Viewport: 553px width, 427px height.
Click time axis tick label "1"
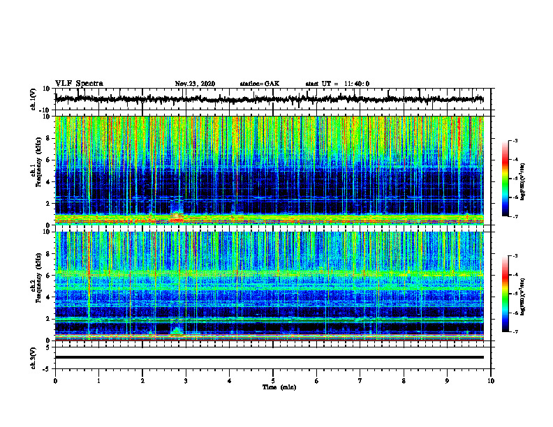coord(98,381)
